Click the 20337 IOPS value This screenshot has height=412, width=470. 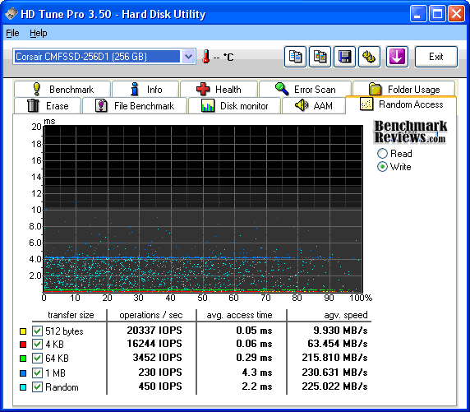click(154, 330)
